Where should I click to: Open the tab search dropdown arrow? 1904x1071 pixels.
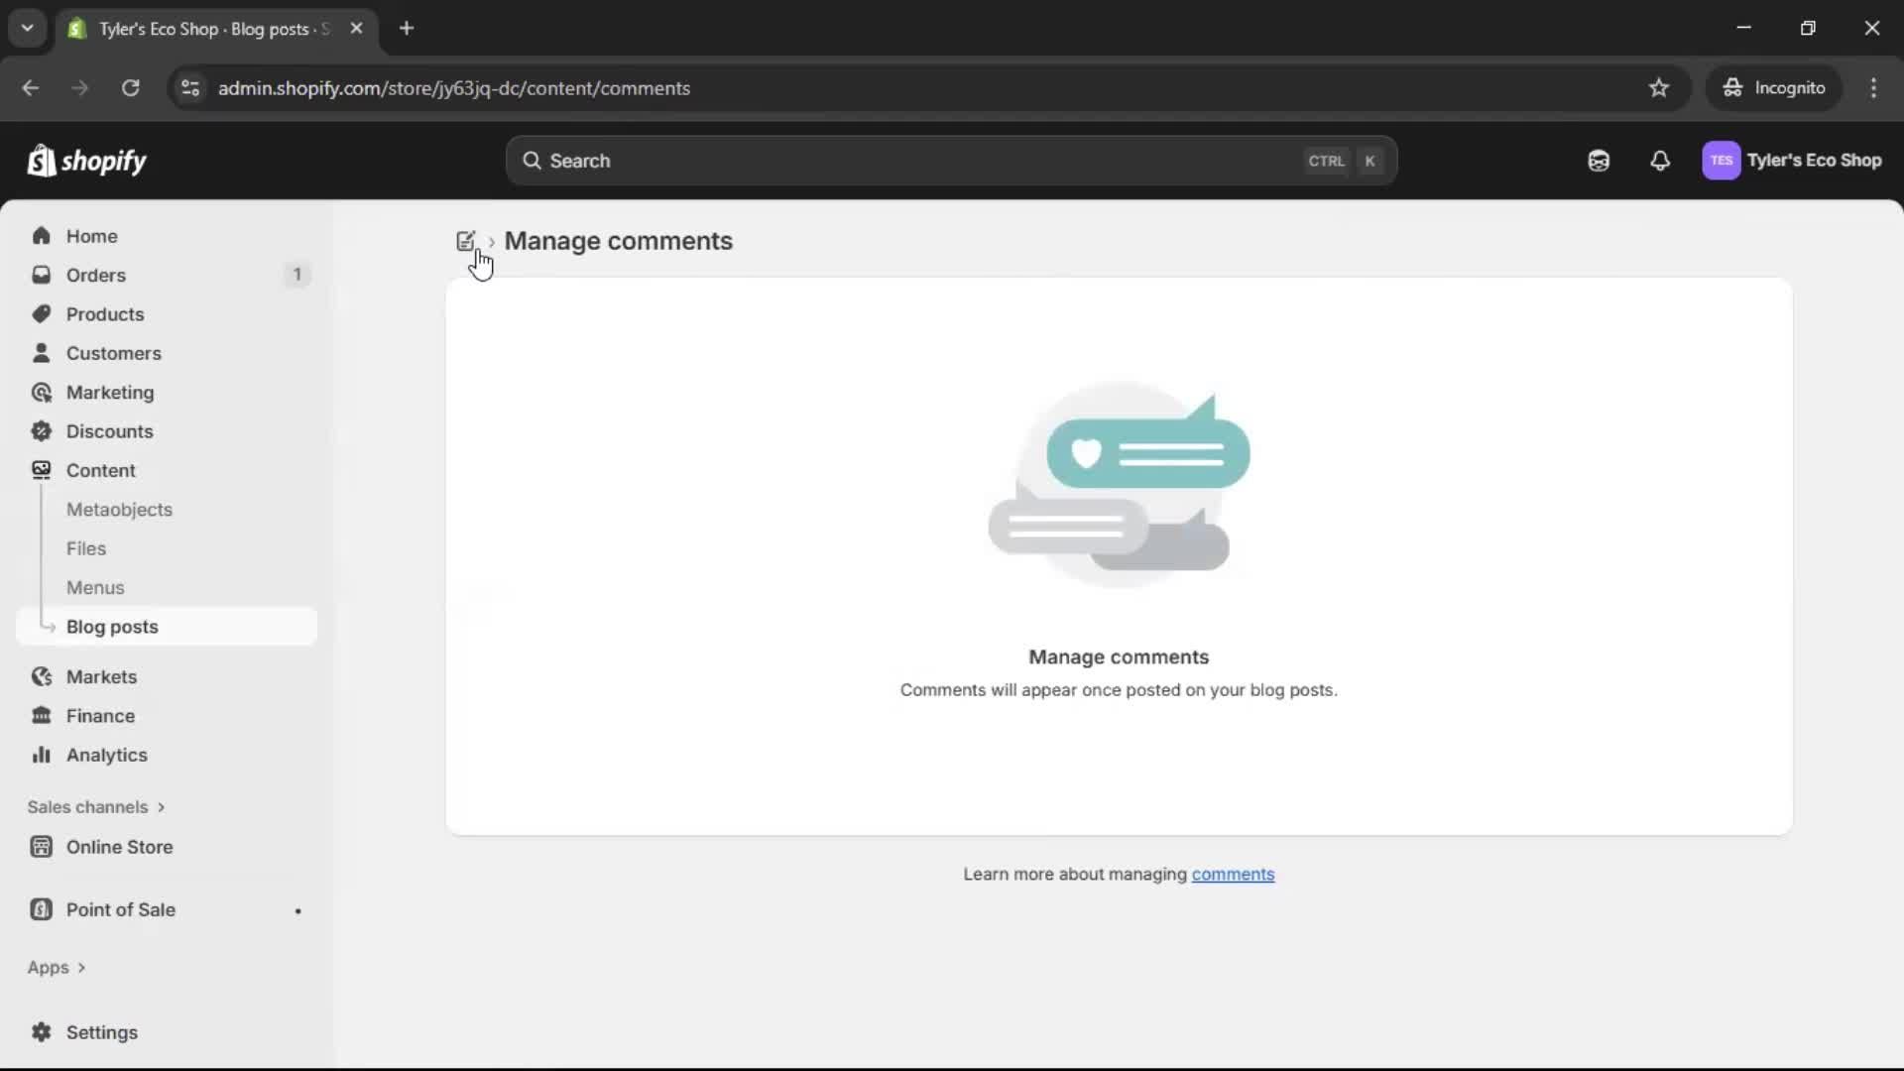28,28
